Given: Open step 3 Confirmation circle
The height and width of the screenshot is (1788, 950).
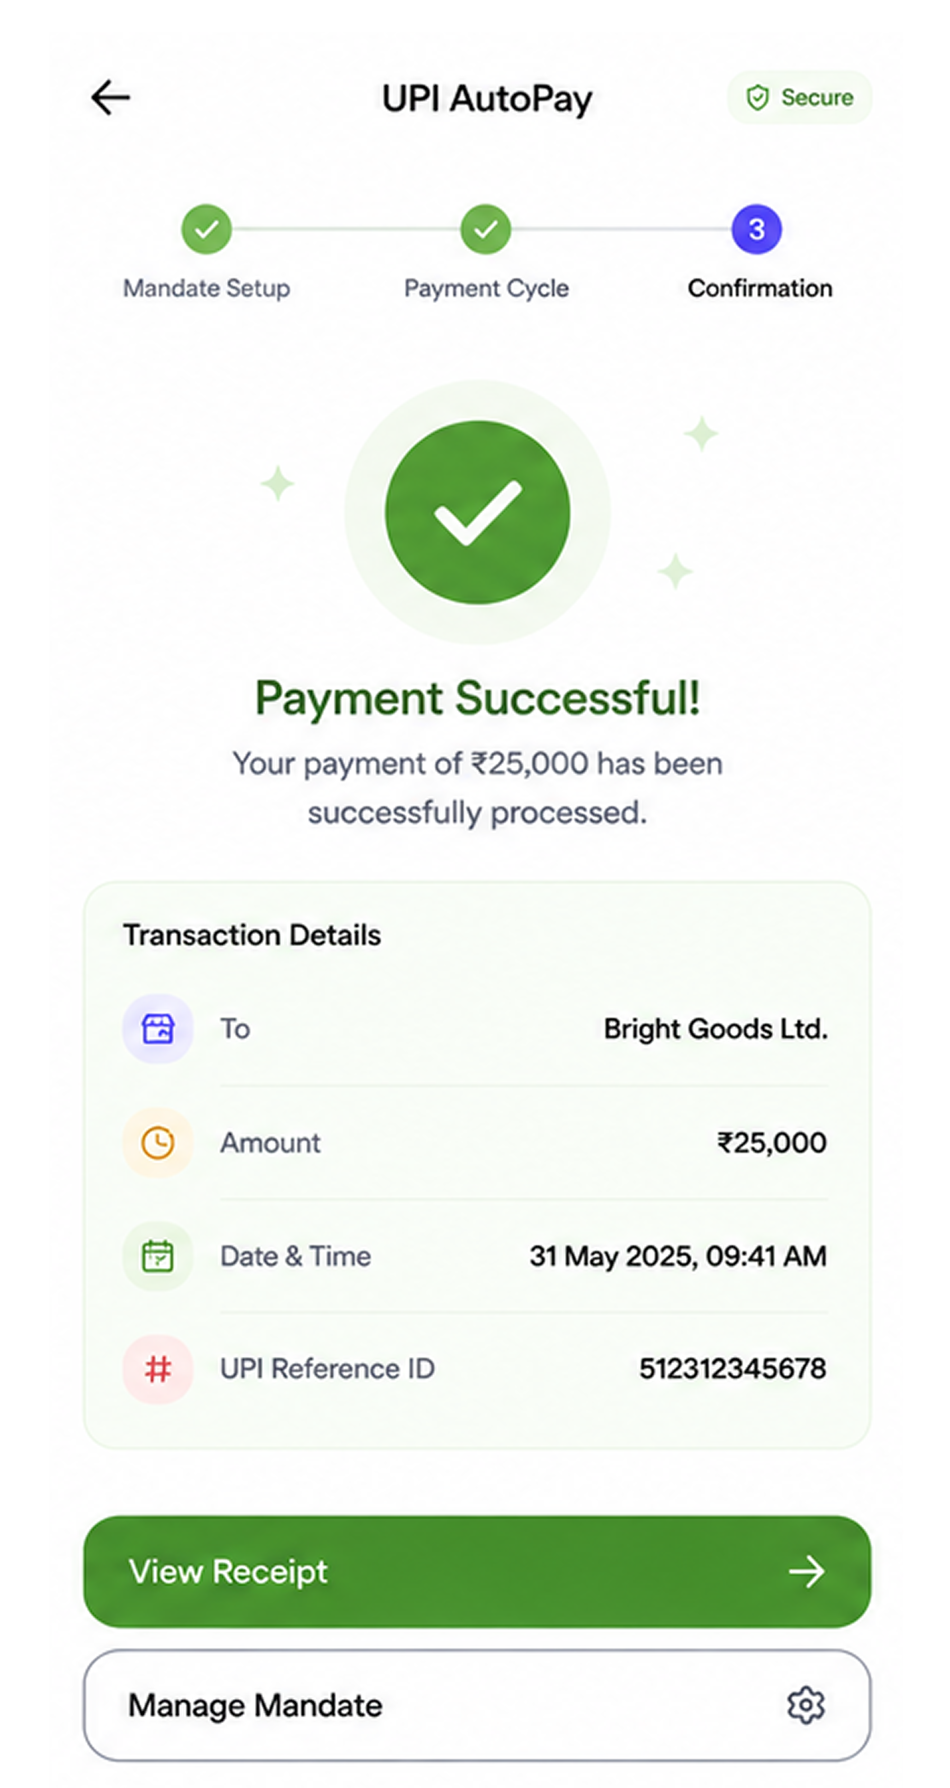Looking at the screenshot, I should tap(756, 229).
